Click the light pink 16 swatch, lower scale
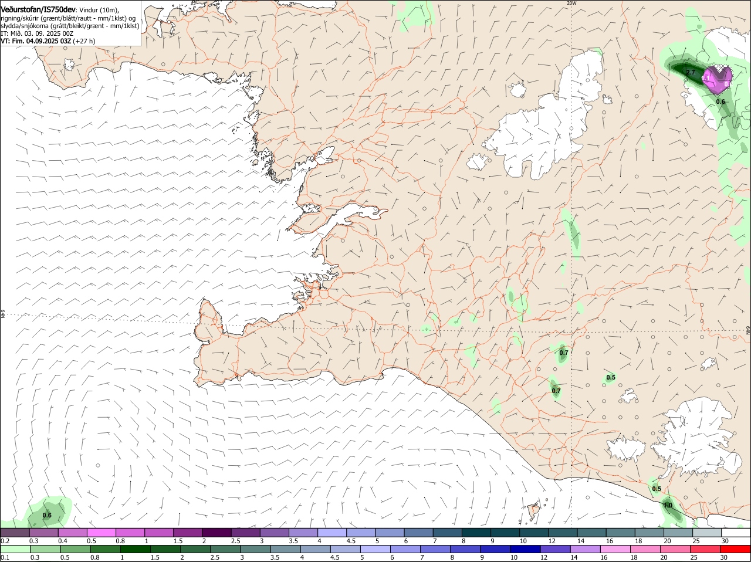The height and width of the screenshot is (562, 751). tap(616, 549)
